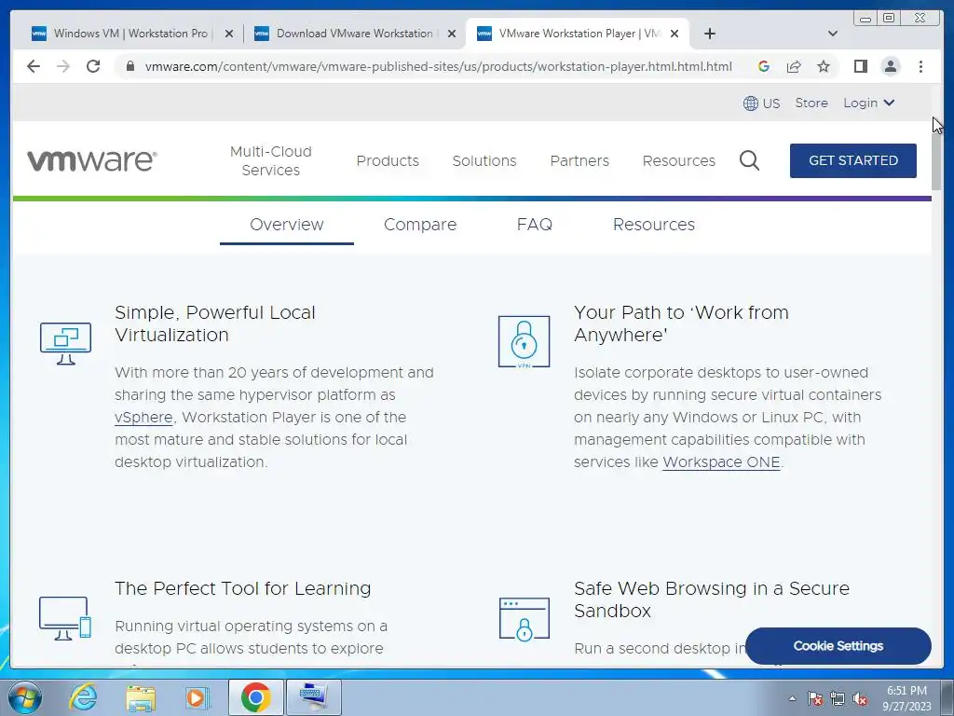This screenshot has width=954, height=716.
Task: Open the side panel icon in Chrome
Action: click(860, 66)
